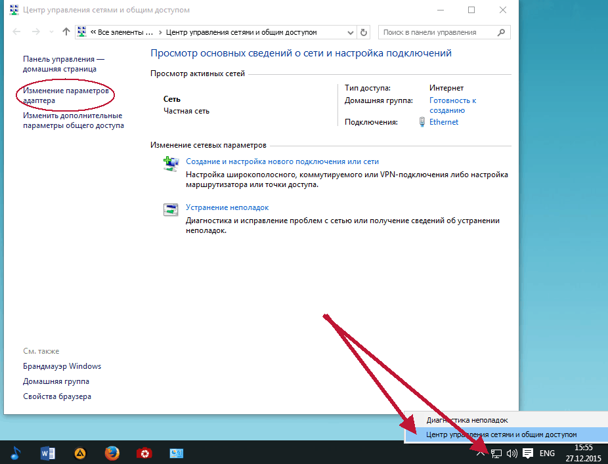The image size is (608, 464).
Task: Click the Частная сеть text
Action: 186,111
